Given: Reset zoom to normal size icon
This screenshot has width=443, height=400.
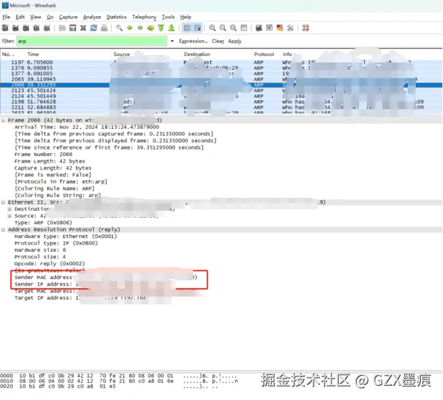Looking at the screenshot, I should click(x=234, y=28).
